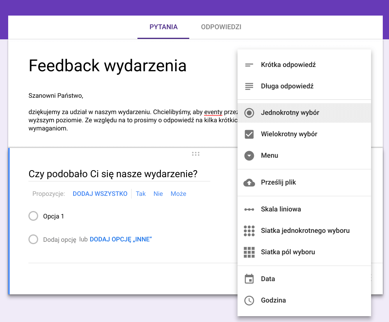Choose Krótka odpowiedź question type
This screenshot has height=322, width=389.
click(304, 65)
